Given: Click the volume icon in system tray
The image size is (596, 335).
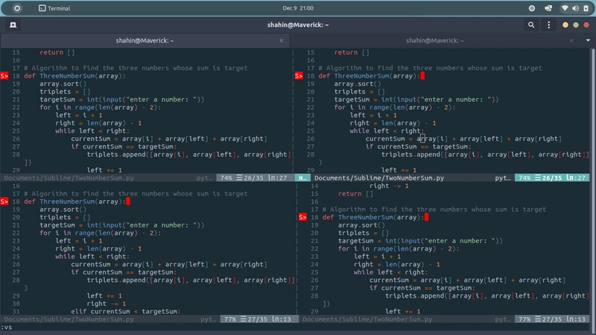Looking at the screenshot, I should (x=574, y=8).
